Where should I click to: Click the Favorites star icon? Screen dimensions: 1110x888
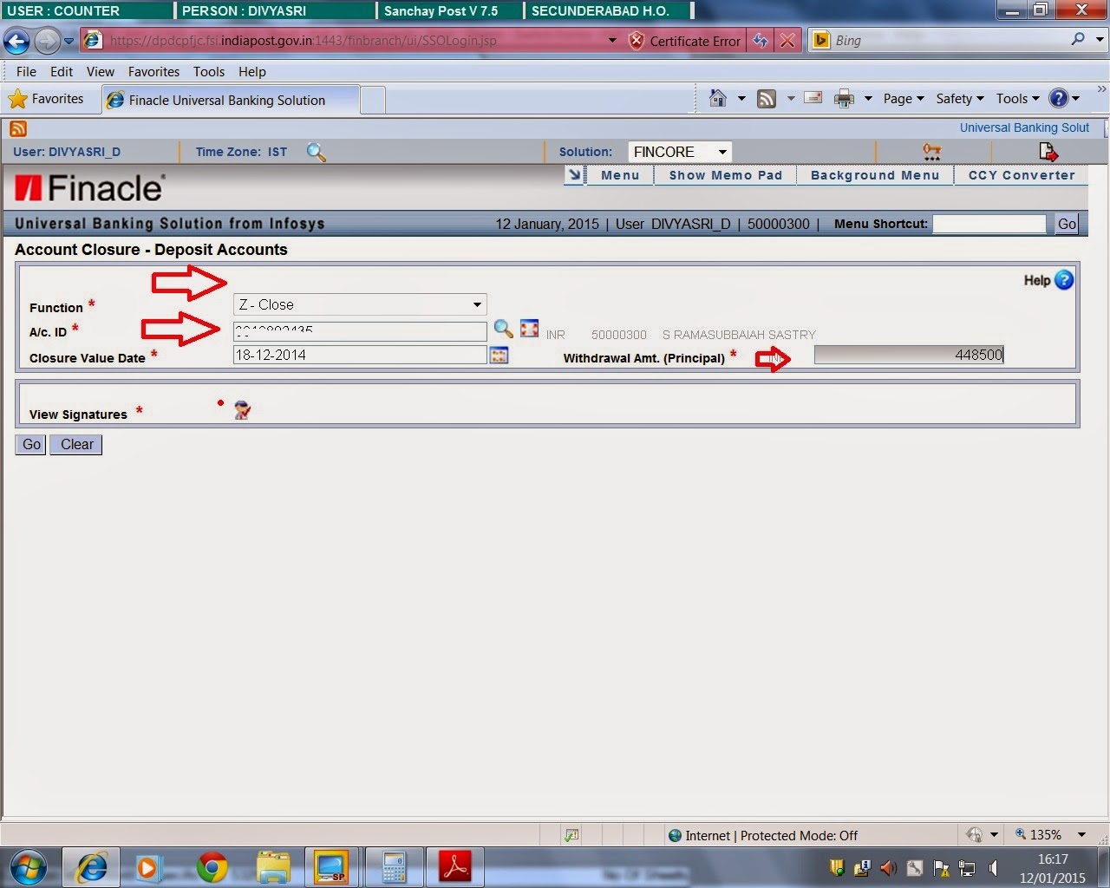17,99
